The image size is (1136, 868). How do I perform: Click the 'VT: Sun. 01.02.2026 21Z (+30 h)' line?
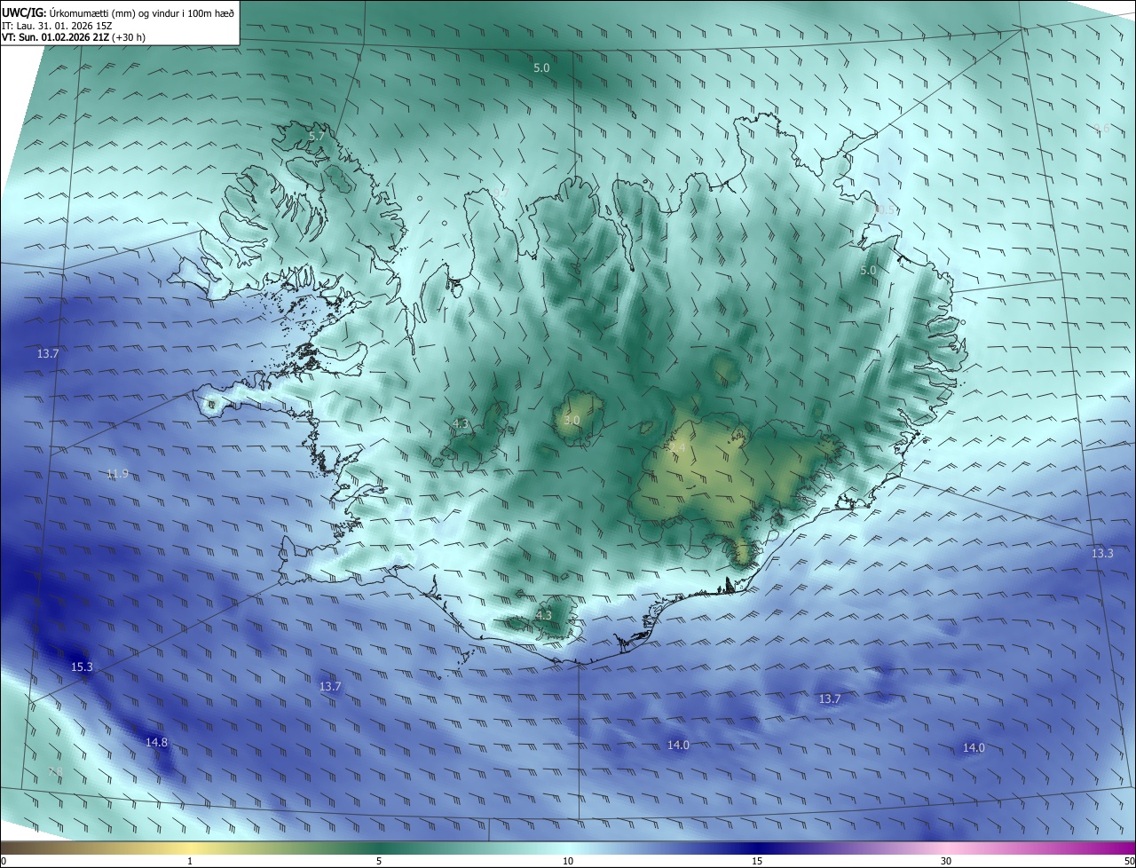coord(74,37)
